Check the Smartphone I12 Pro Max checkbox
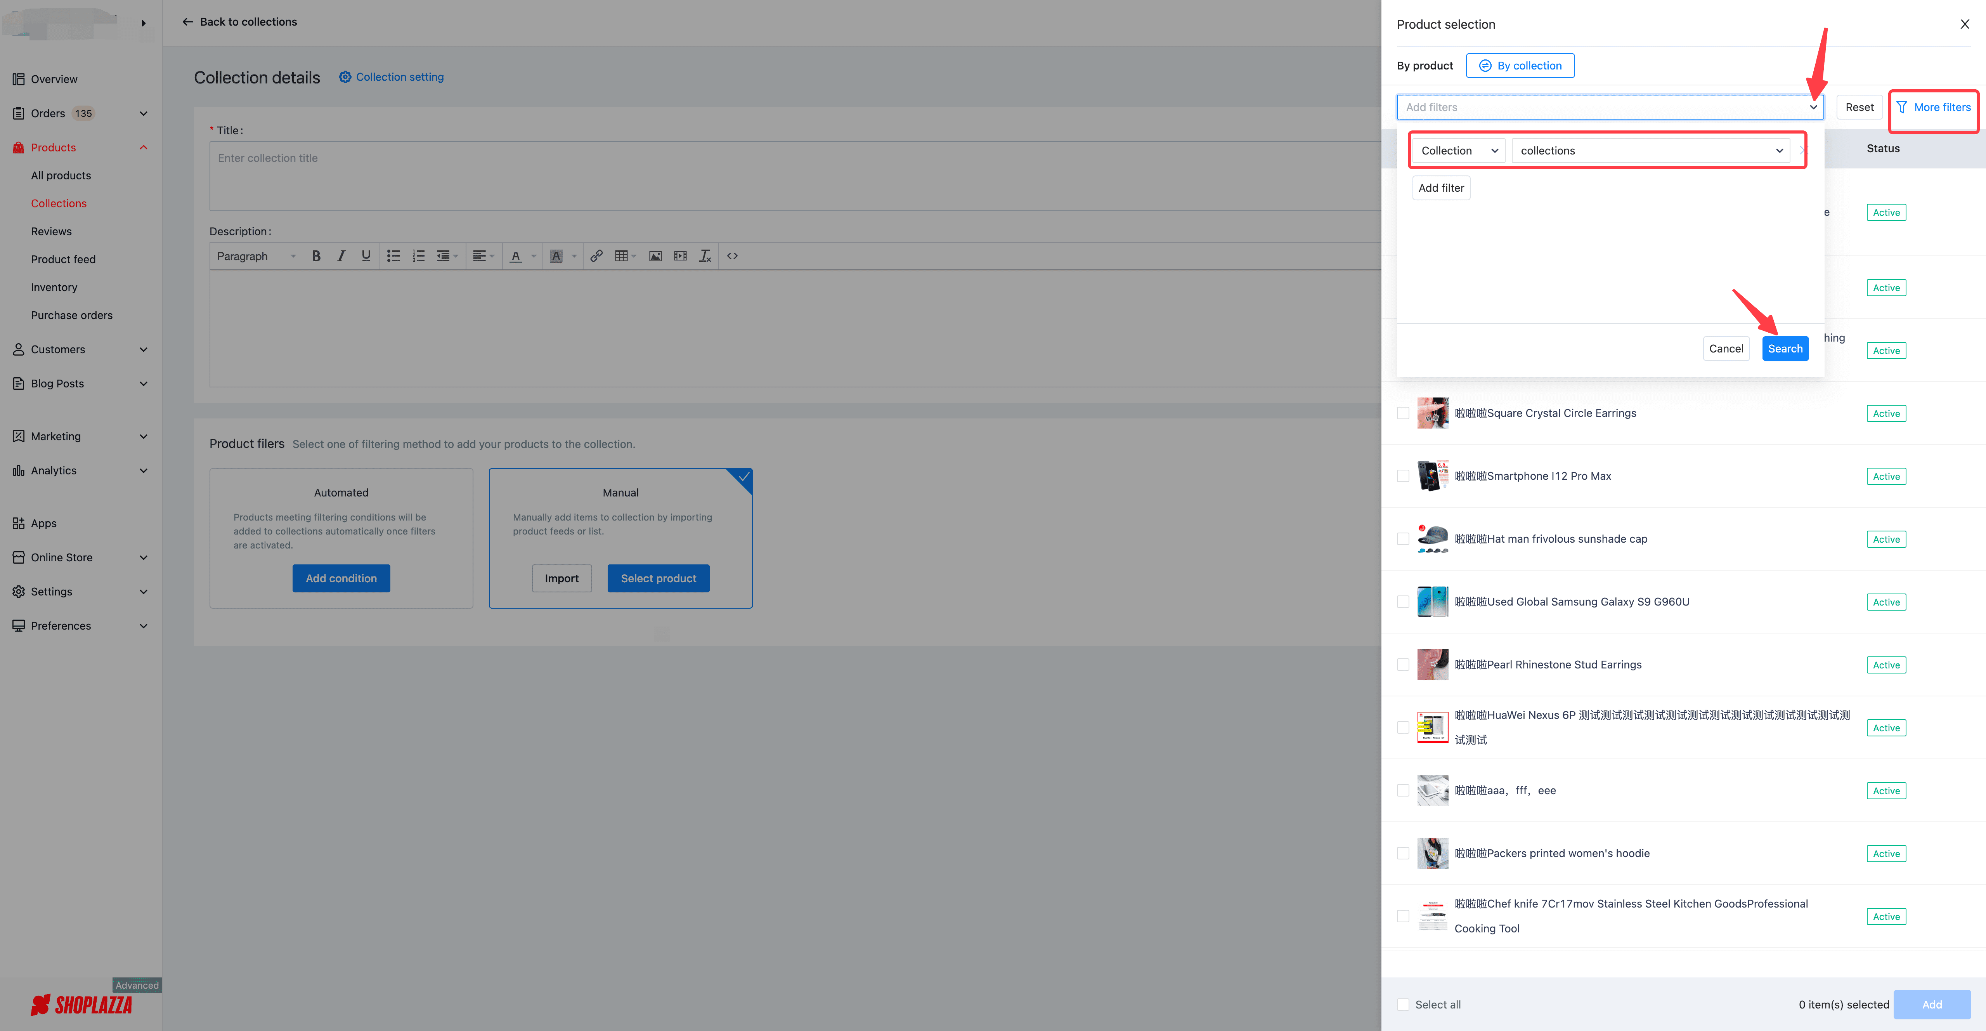The image size is (1986, 1031). 1403,477
